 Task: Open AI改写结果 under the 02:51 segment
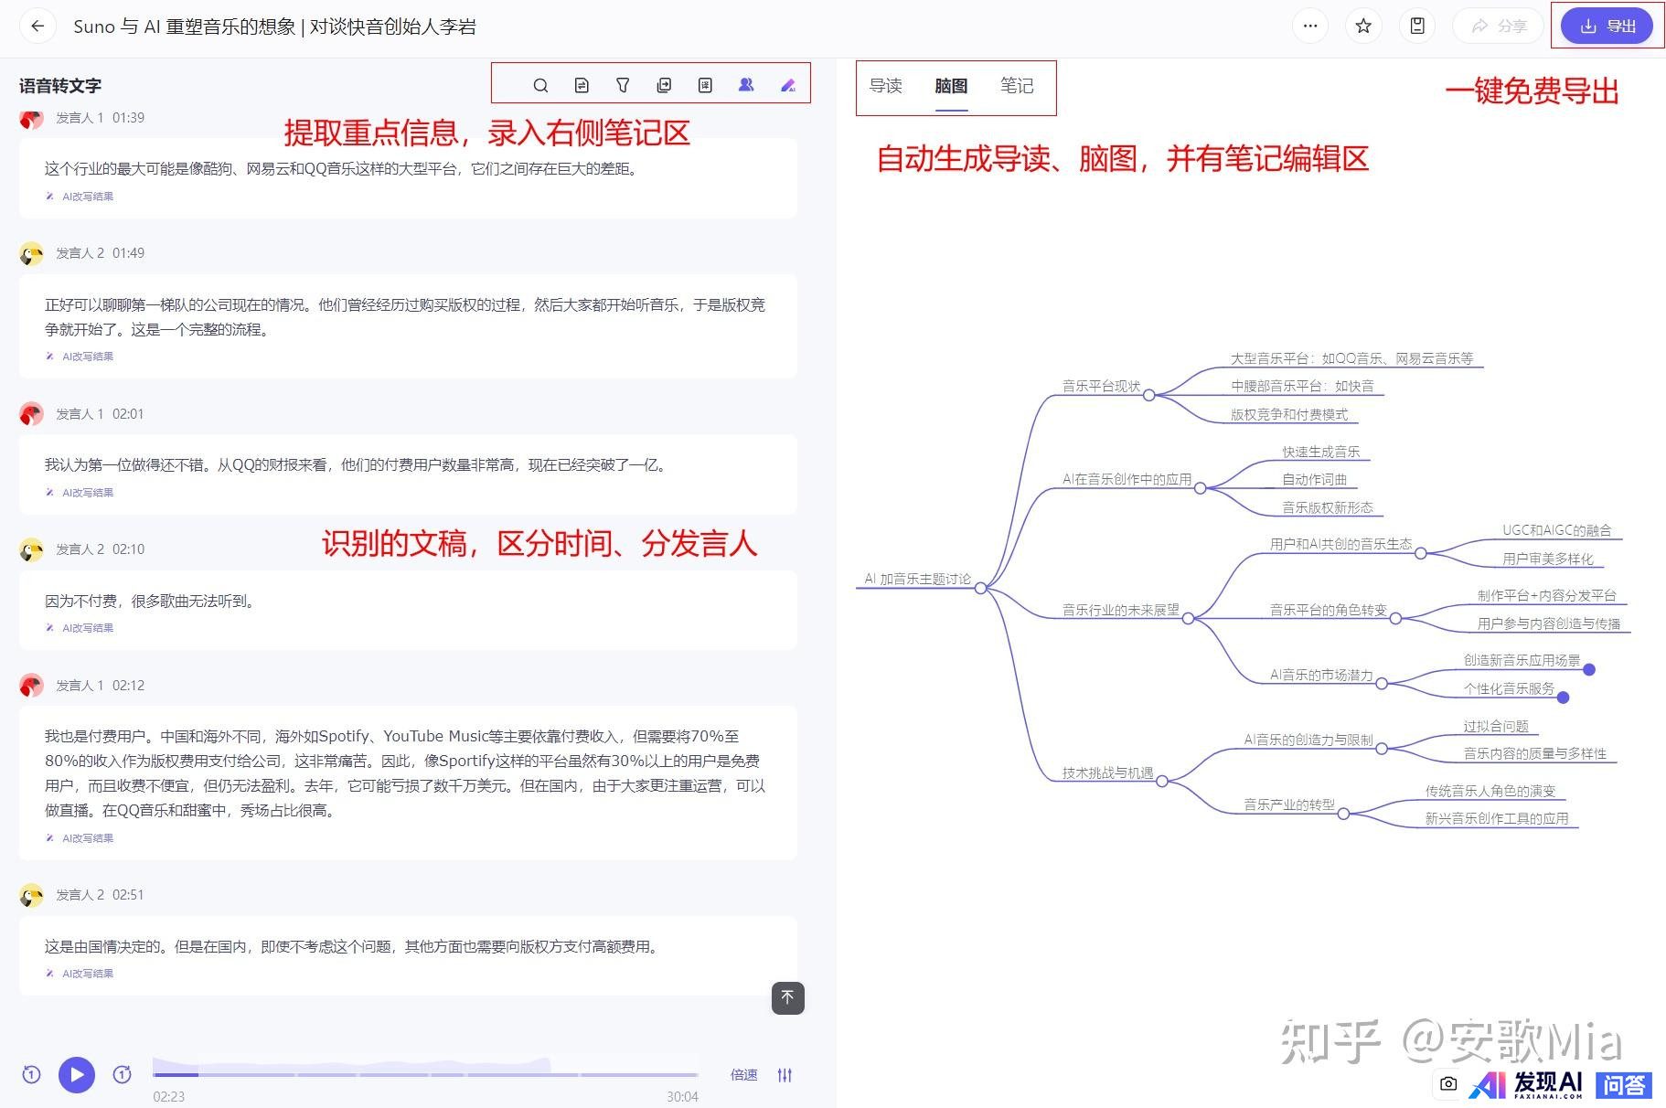pyautogui.click(x=80, y=974)
